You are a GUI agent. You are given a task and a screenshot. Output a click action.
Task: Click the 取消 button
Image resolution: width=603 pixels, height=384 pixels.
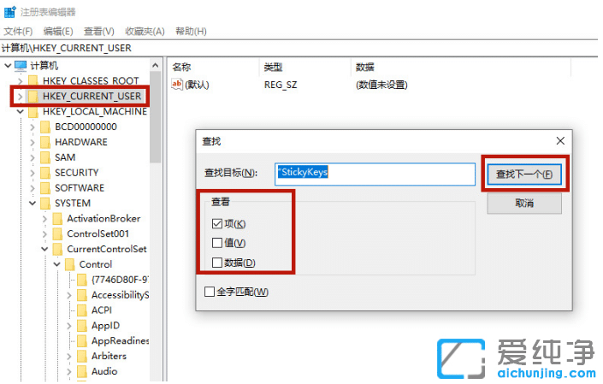click(x=523, y=204)
